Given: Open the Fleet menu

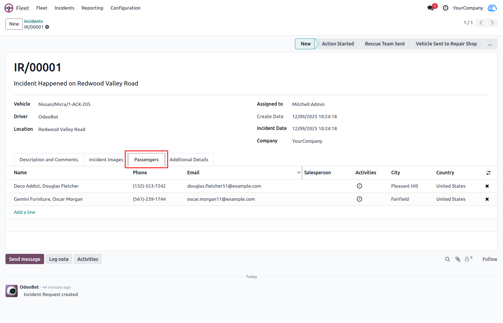Looking at the screenshot, I should 42,8.
